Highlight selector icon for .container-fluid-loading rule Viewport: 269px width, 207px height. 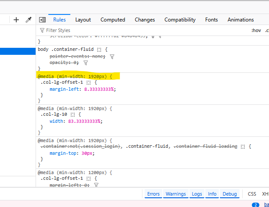click(x=243, y=146)
